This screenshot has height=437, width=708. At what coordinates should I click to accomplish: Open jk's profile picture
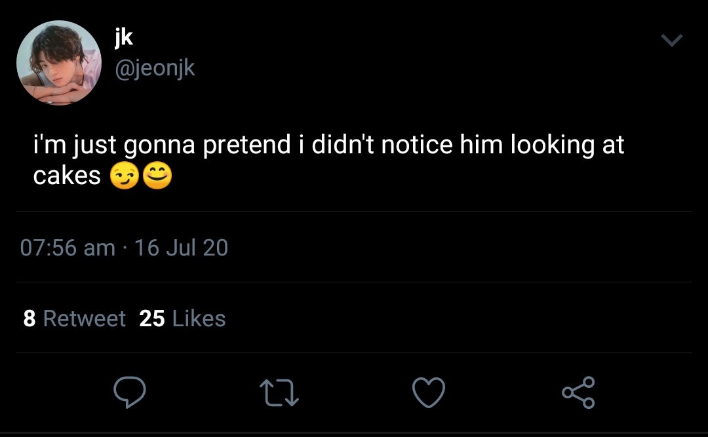tap(58, 62)
